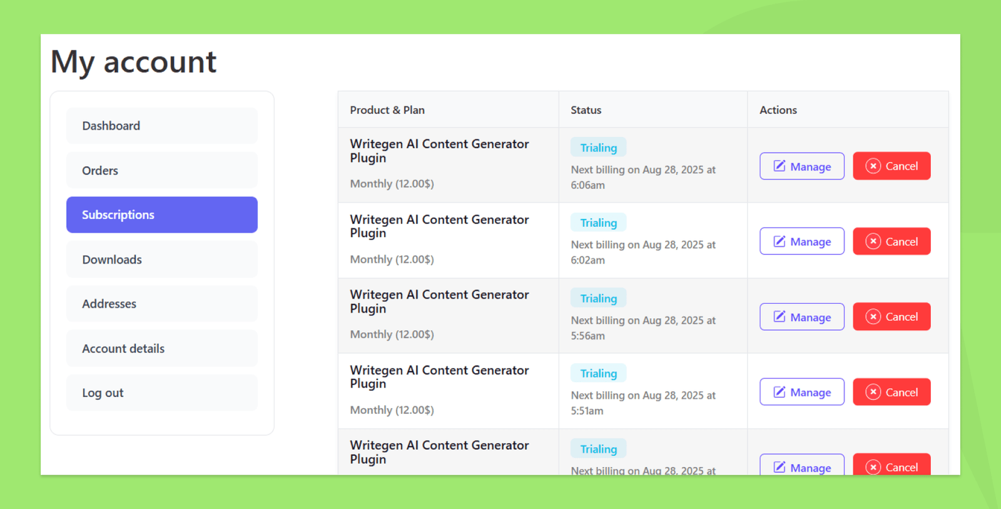
Task: Click the pencil edit icon for the 5:51am subscription
Action: (780, 392)
